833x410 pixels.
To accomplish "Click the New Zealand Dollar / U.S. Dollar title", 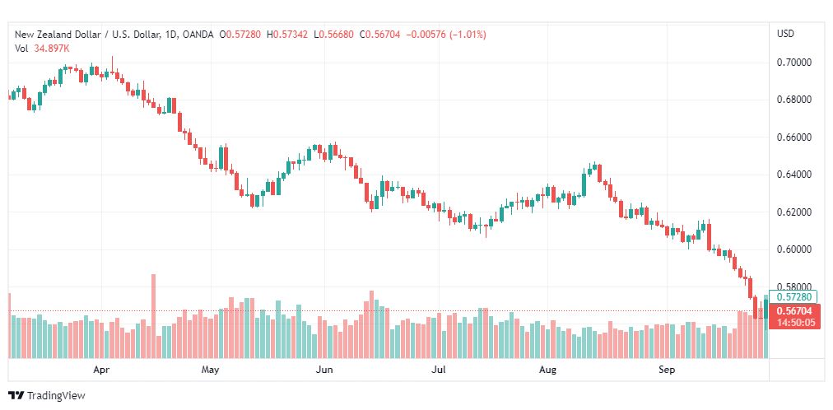I will point(87,35).
